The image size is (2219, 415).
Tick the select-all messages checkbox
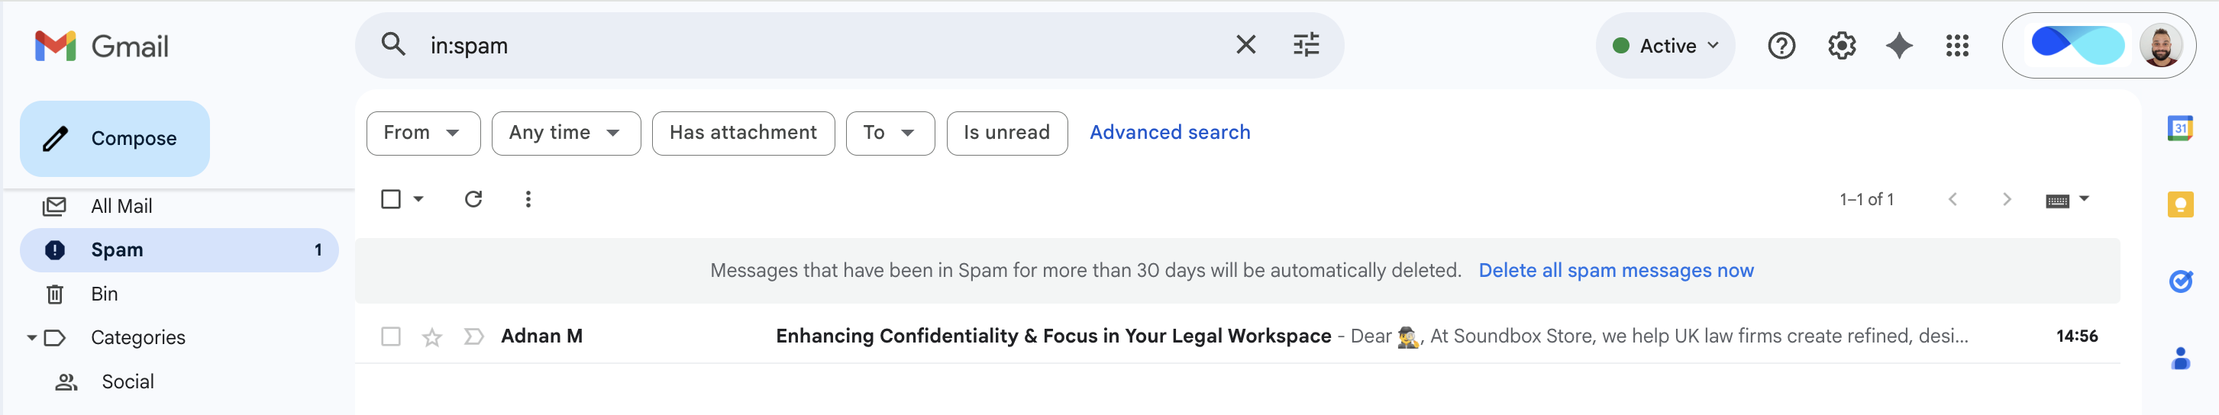pyautogui.click(x=391, y=199)
